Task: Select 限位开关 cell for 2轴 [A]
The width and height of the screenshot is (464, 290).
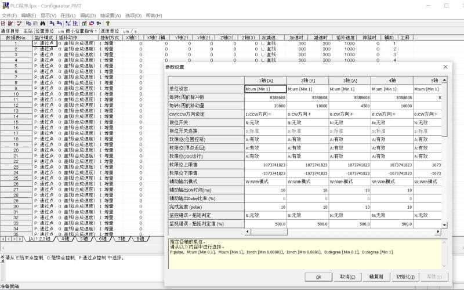Action: 308,122
